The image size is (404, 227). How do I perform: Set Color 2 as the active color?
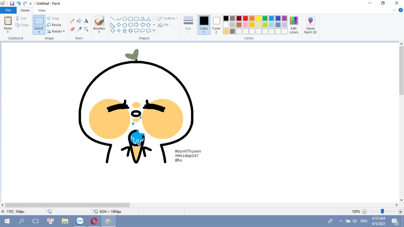216,25
